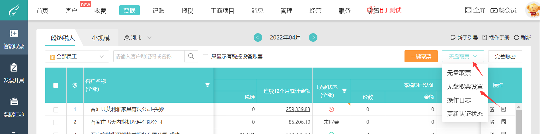The image size is (540, 134).
Task: Open the 259,339.83 amount link
Action: 298,109
